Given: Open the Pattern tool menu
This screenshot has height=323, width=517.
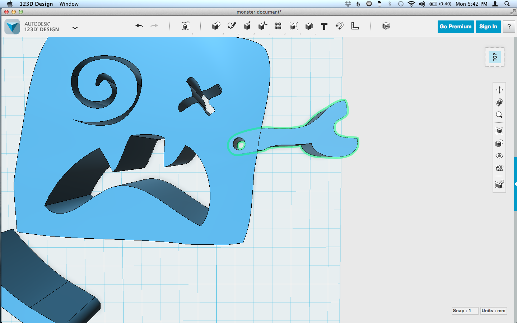Looking at the screenshot, I should (278, 26).
